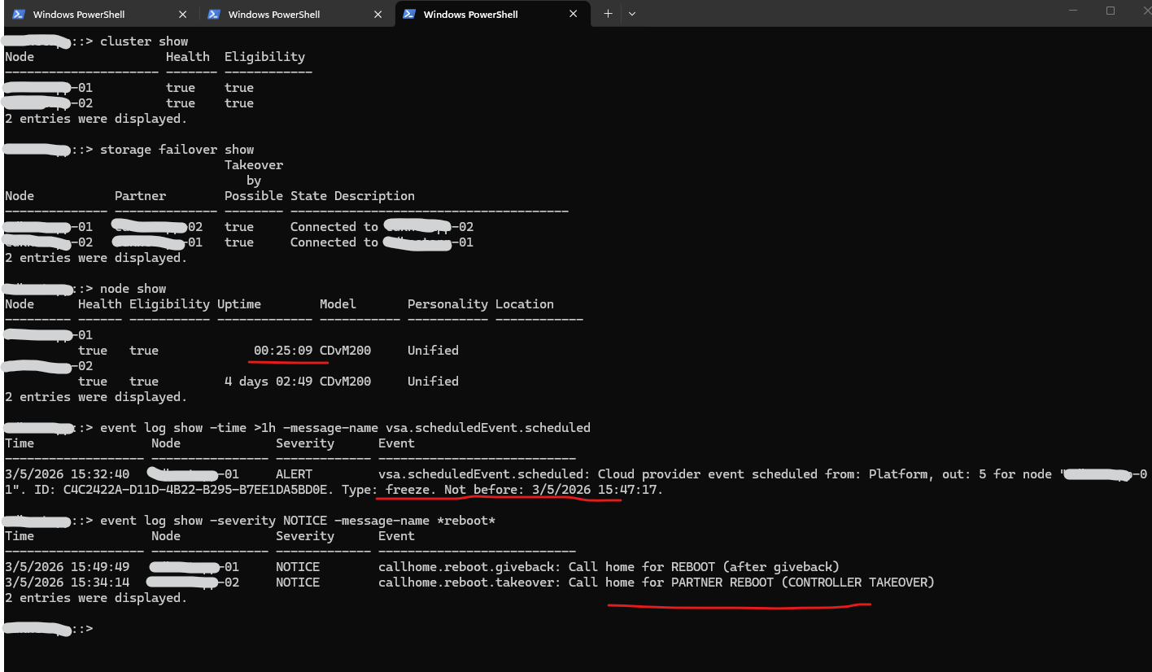Screen dimensions: 1152x672
Task: Expand the new tab profile dropdown chevron
Action: [632, 14]
